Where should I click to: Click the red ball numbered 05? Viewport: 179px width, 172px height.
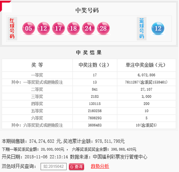[x=29, y=28]
